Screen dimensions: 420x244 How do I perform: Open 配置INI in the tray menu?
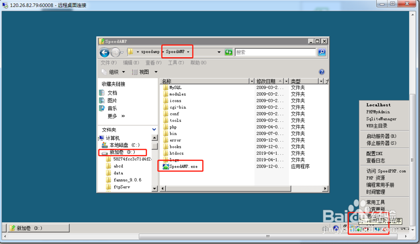(x=375, y=153)
